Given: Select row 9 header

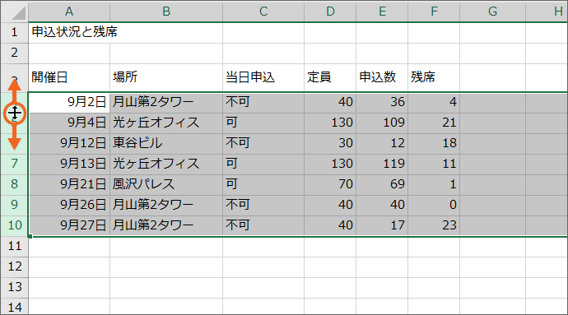Looking at the screenshot, I should [15, 205].
